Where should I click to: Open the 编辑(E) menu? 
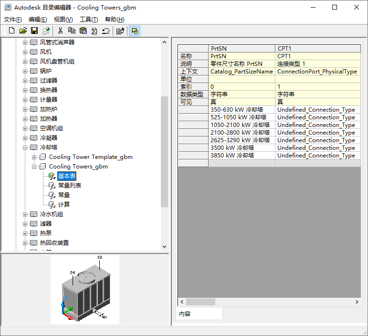coord(38,20)
